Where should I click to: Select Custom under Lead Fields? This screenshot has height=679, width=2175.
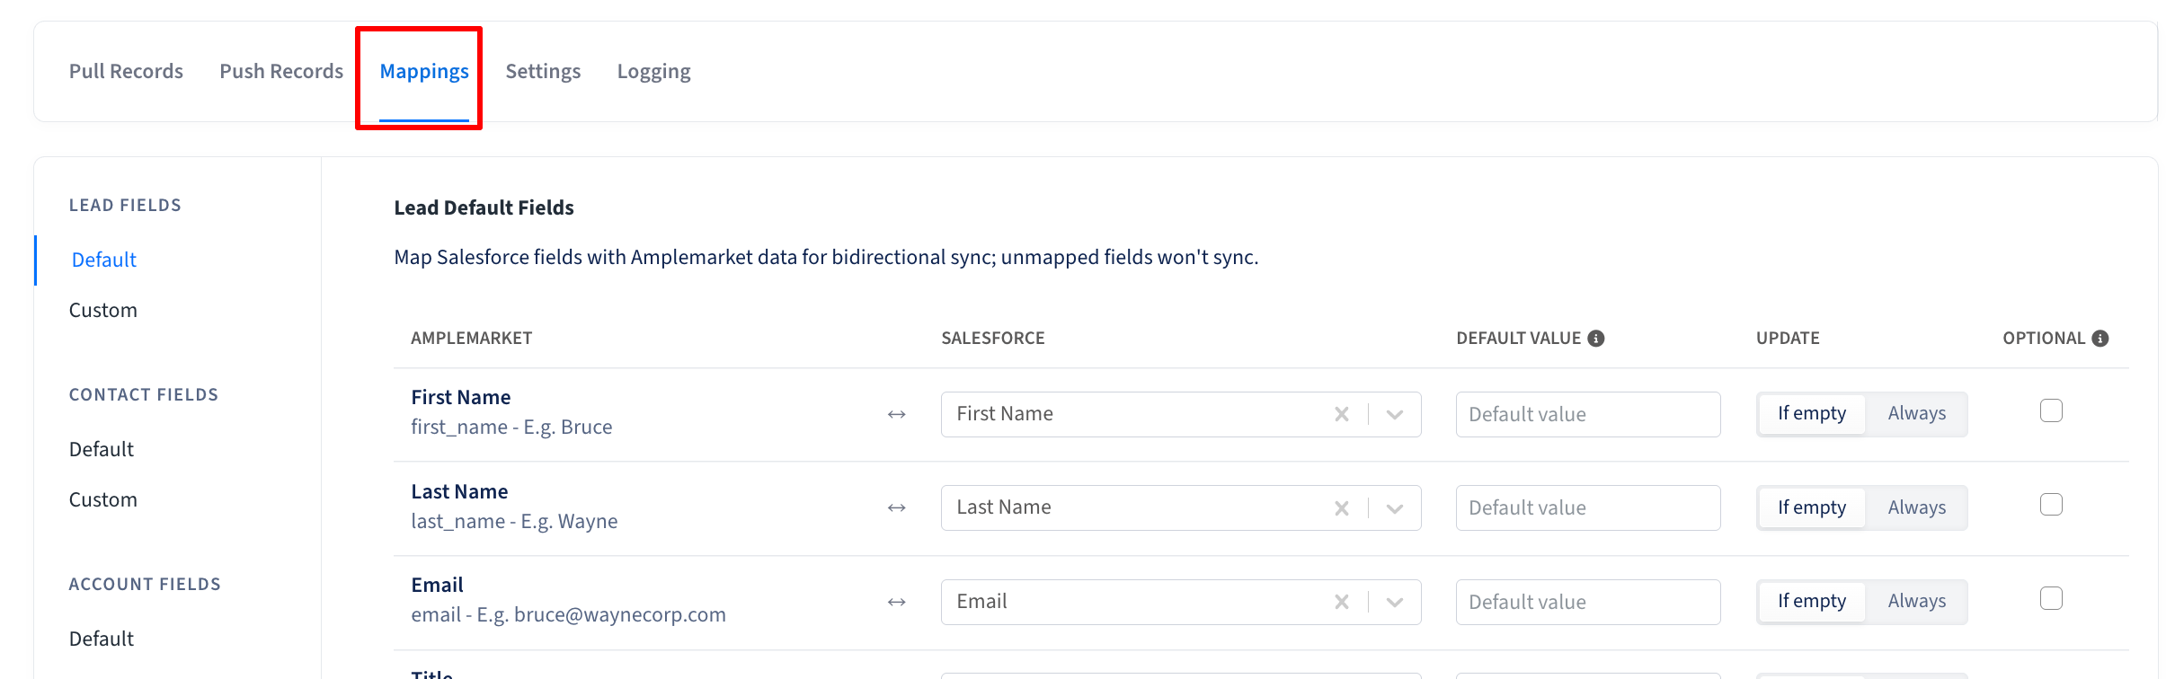click(x=103, y=310)
